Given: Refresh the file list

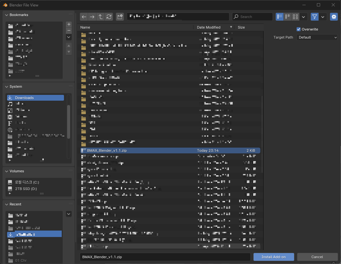Looking at the screenshot, I should (109, 17).
